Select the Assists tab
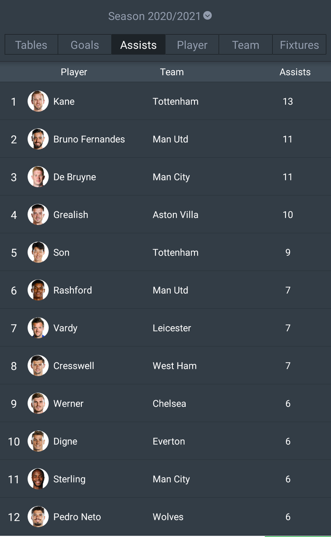 [138, 45]
